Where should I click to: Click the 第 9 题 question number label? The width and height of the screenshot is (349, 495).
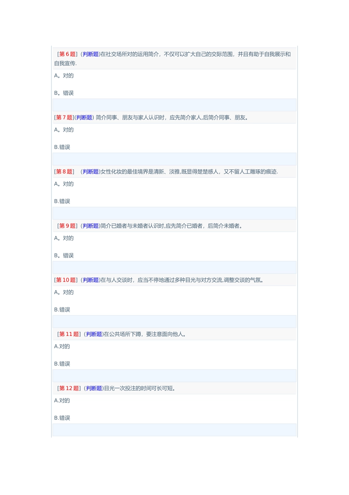67,226
